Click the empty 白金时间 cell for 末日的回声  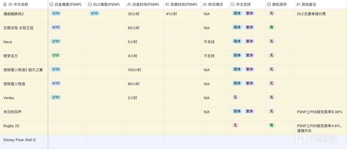tap(144, 114)
